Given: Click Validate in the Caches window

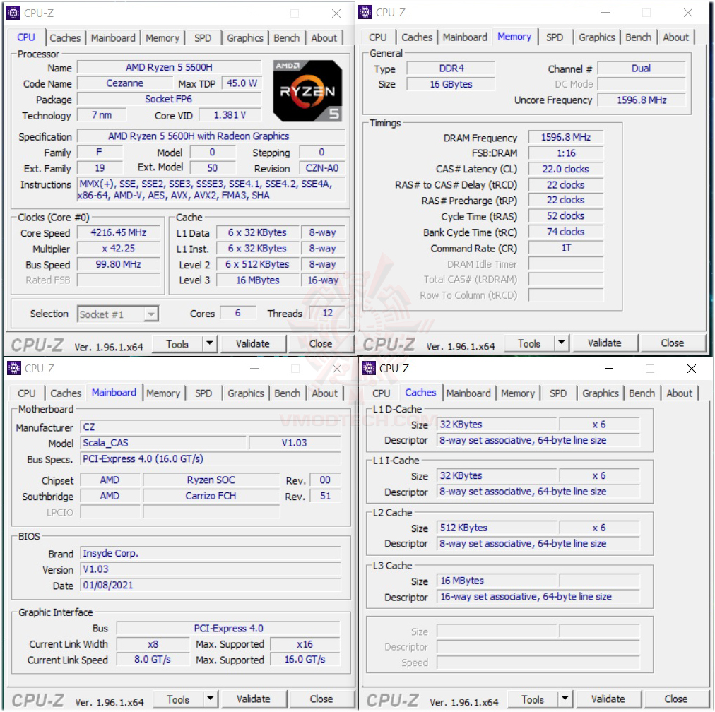Looking at the screenshot, I should point(608,699).
